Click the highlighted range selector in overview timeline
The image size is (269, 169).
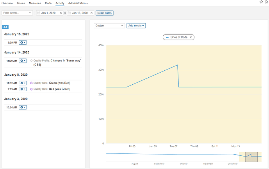251,157
